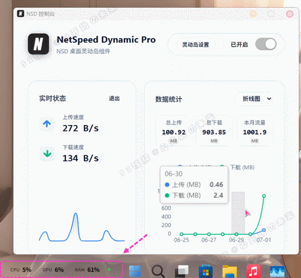Click the green data point at 06-28
The height and width of the screenshot is (278, 301).
pyautogui.click(x=223, y=234)
